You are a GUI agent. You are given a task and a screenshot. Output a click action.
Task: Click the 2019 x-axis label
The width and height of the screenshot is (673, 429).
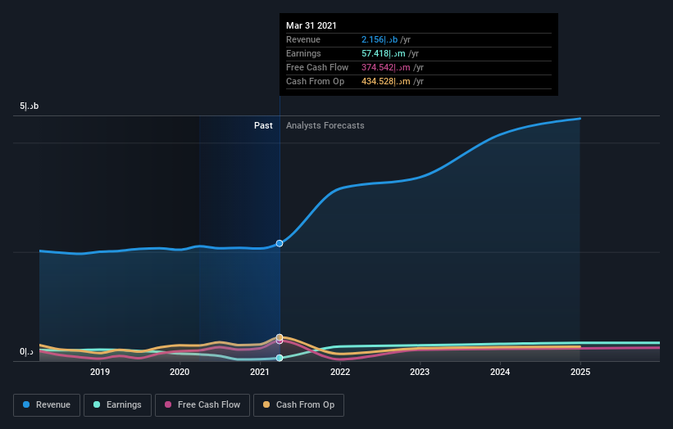click(99, 372)
